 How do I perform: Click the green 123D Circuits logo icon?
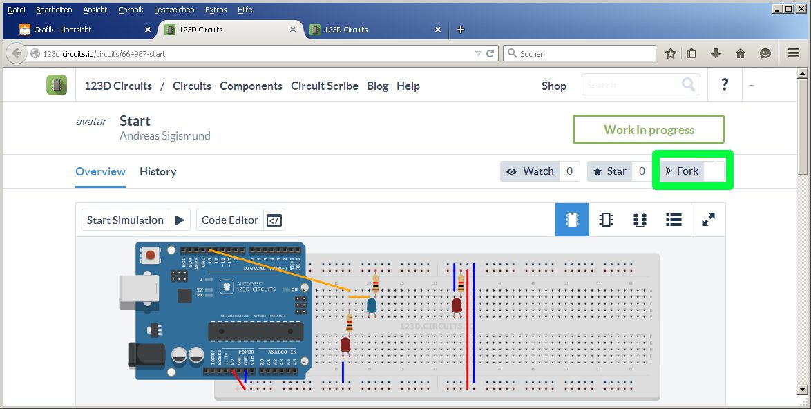coord(57,85)
